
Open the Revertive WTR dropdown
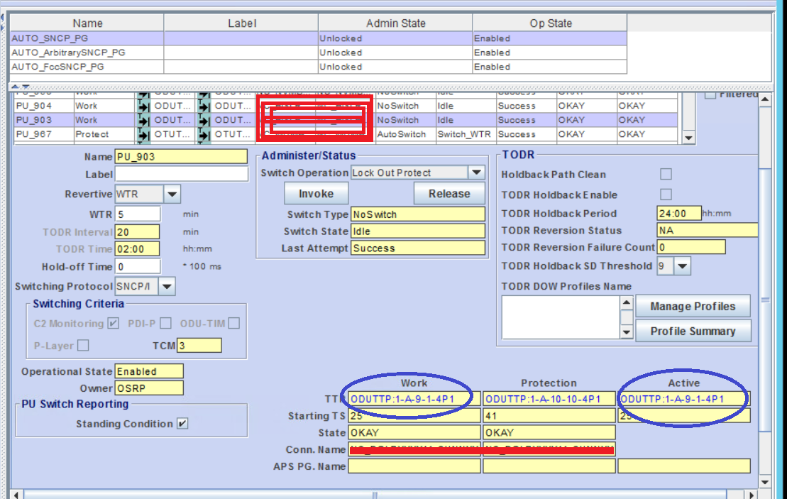[172, 194]
